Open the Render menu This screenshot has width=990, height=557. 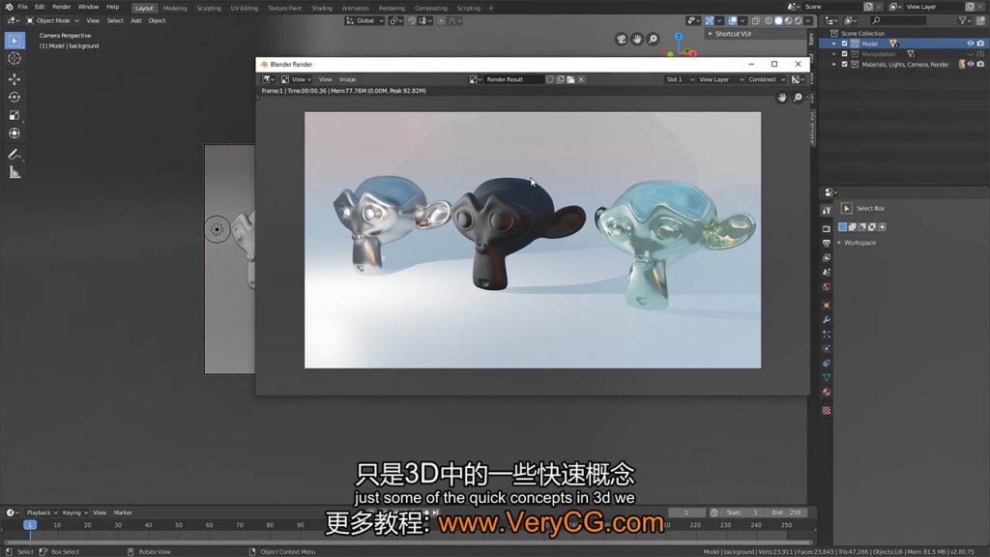click(61, 7)
